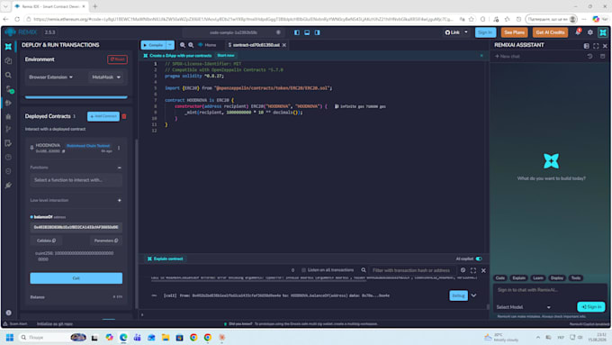This screenshot has width=612, height=345.
Task: Switch to the Home editor tab
Action: [x=207, y=45]
